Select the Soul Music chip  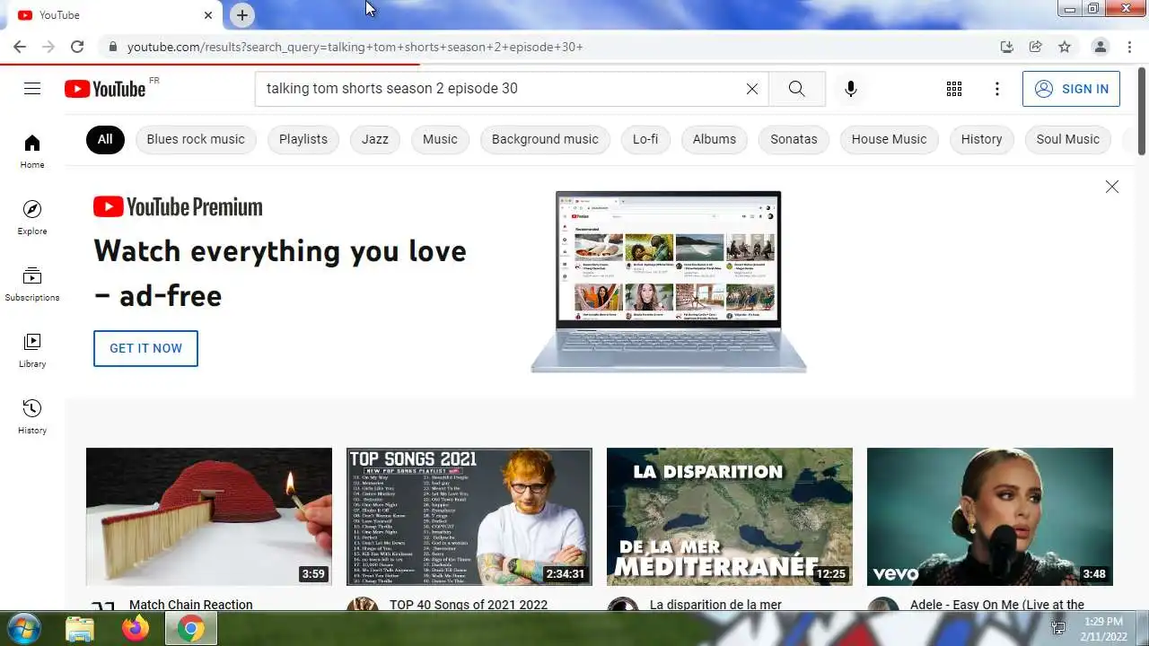[1068, 139]
